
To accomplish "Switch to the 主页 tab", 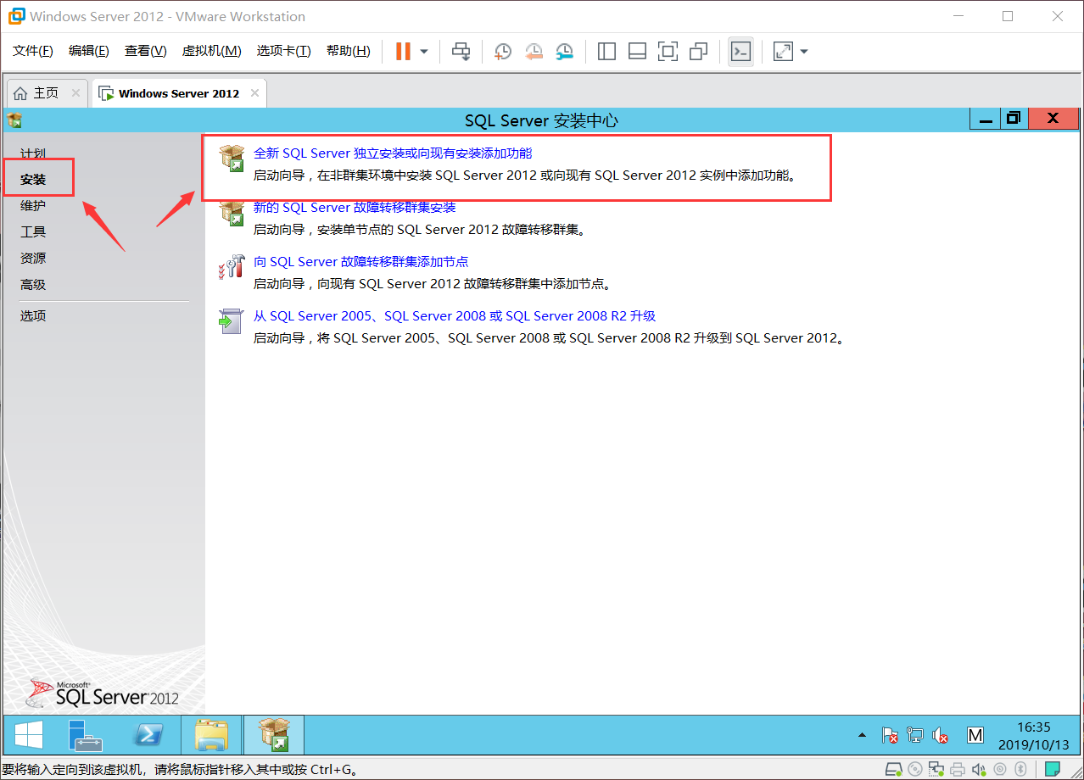I will 41,92.
